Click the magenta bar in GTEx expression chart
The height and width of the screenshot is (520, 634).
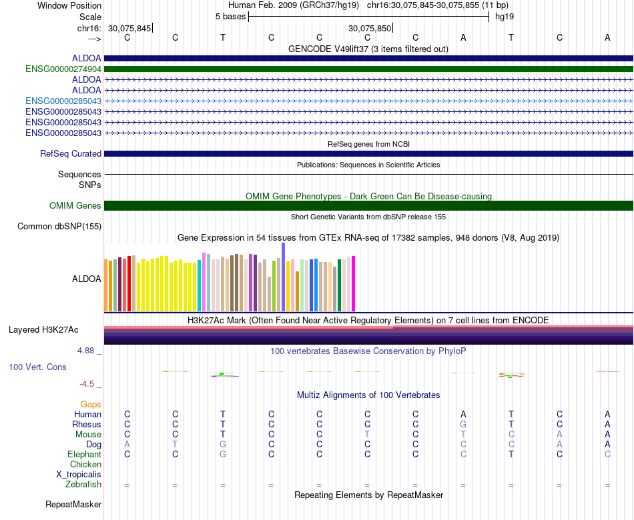pyautogui.click(x=354, y=283)
